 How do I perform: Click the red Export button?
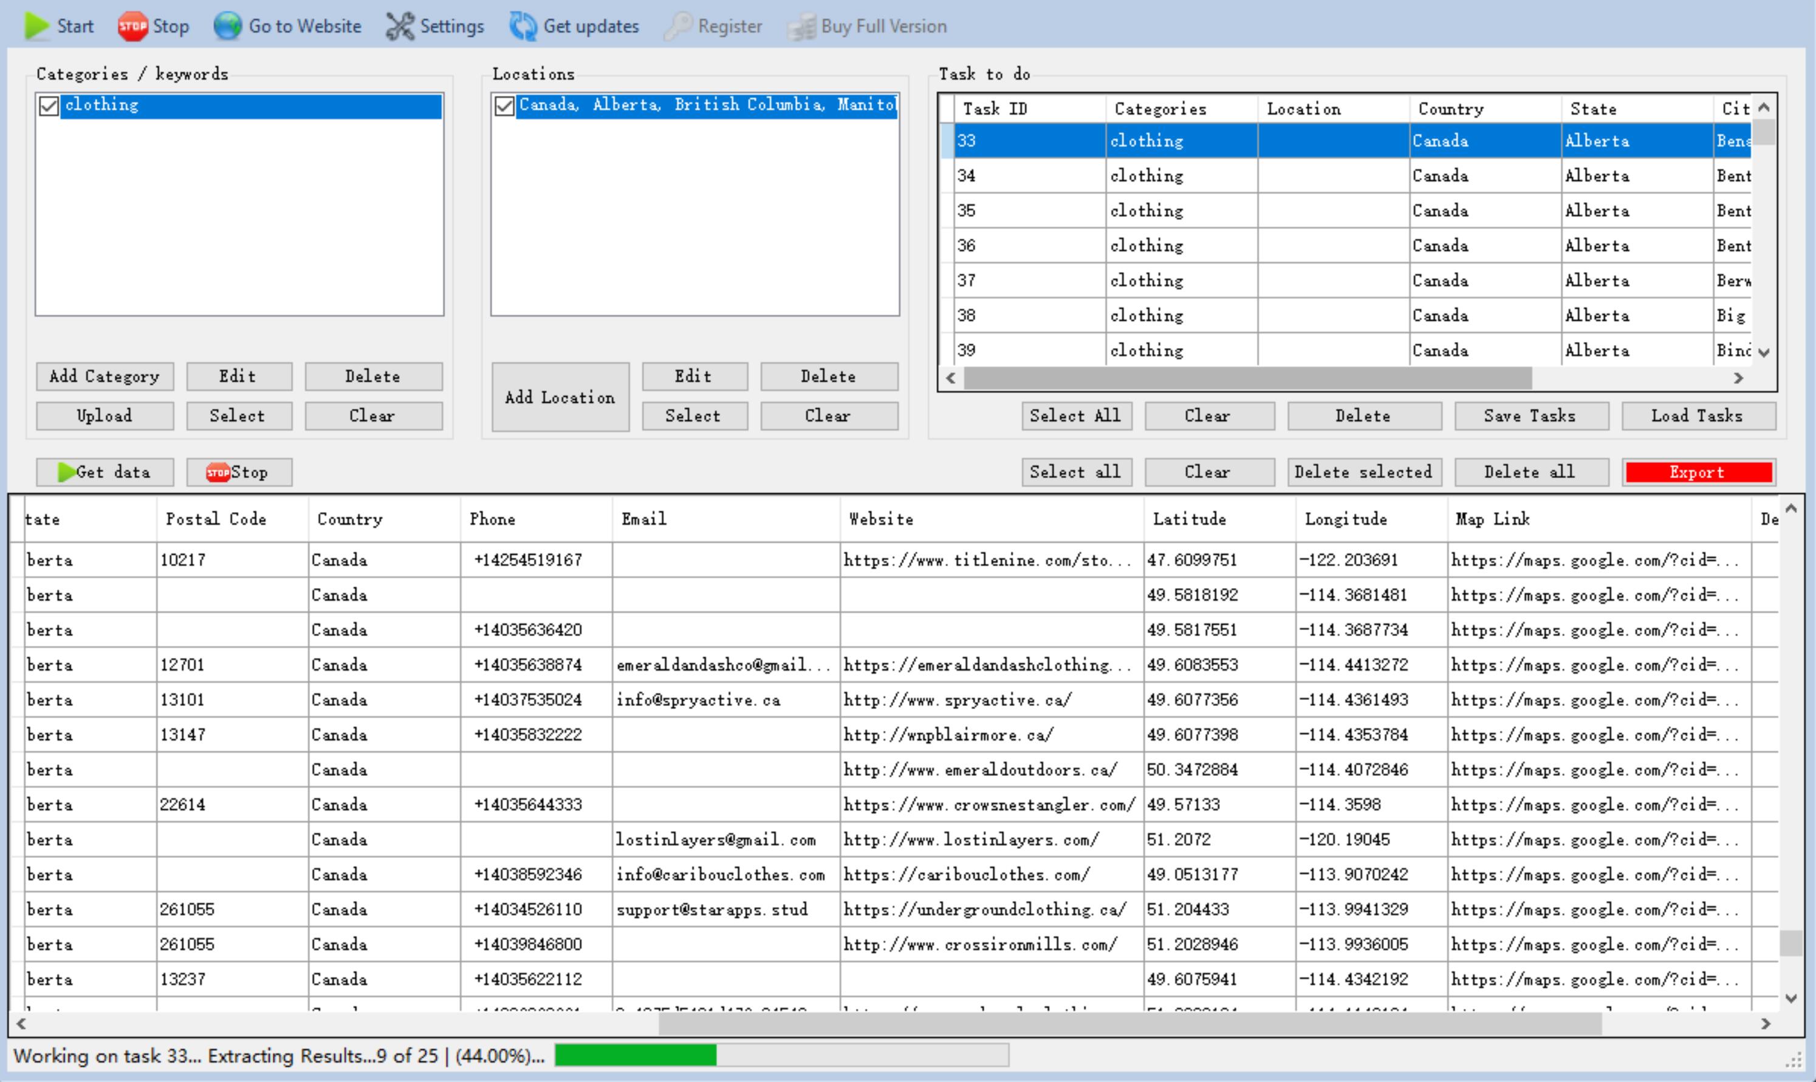[1699, 471]
